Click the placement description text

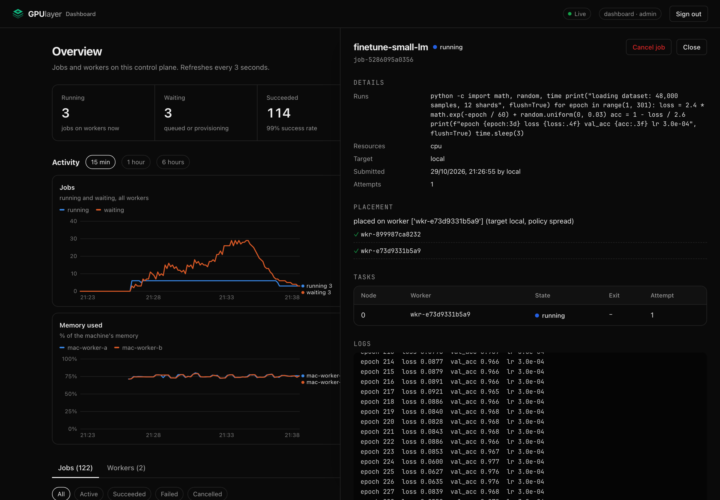coord(463,221)
